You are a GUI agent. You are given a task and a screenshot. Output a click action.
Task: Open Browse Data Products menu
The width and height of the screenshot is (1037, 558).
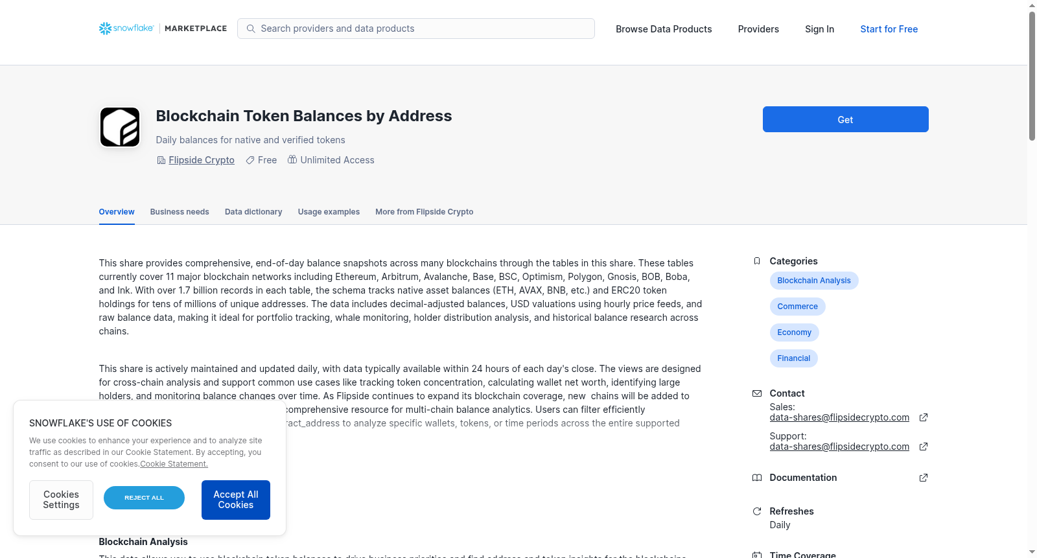[664, 29]
